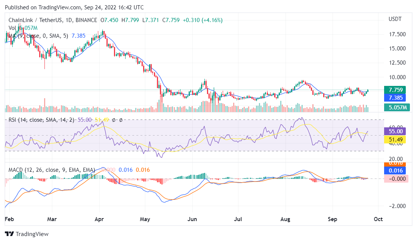Click the +0.310 (+4.16%) change value
Image resolution: width=417 pixels, height=242 pixels.
pos(203,20)
